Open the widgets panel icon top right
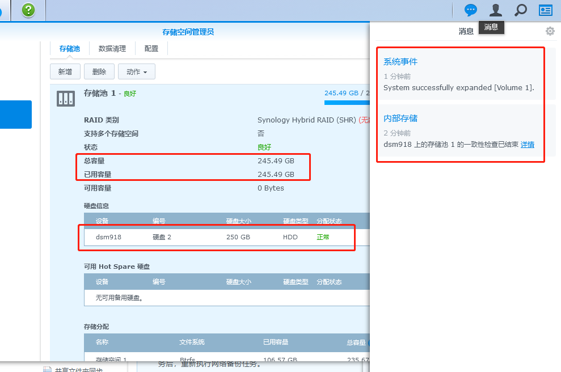Screen dimensions: 561x372 point(545,10)
